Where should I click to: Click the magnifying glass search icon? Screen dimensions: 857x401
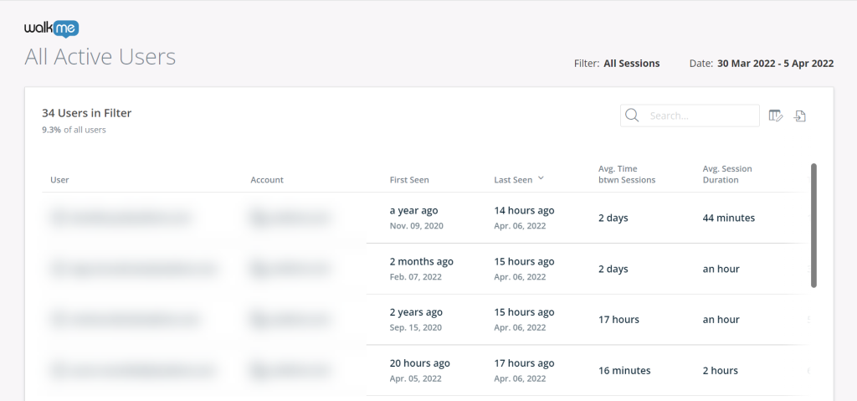click(632, 116)
